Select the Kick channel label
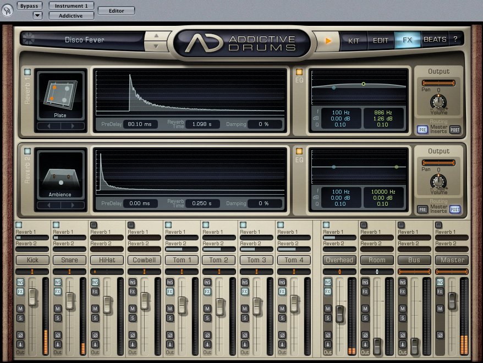483x363 pixels. pos(32,260)
